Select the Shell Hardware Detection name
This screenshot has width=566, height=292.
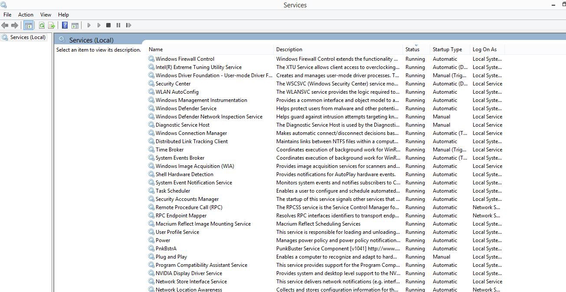click(x=184, y=174)
